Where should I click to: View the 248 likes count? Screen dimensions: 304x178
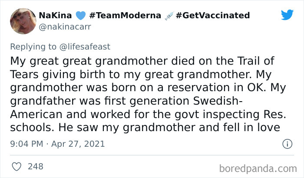35,166
